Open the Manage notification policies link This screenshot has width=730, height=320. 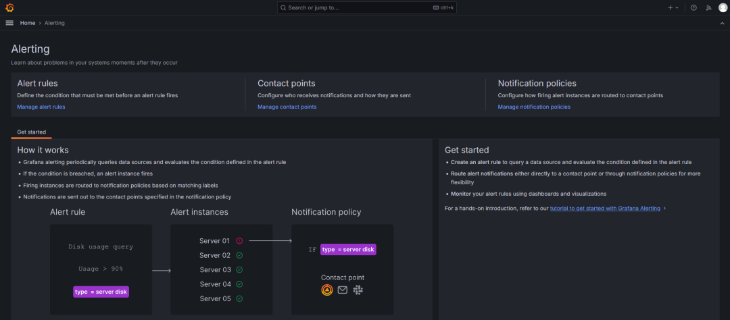534,107
